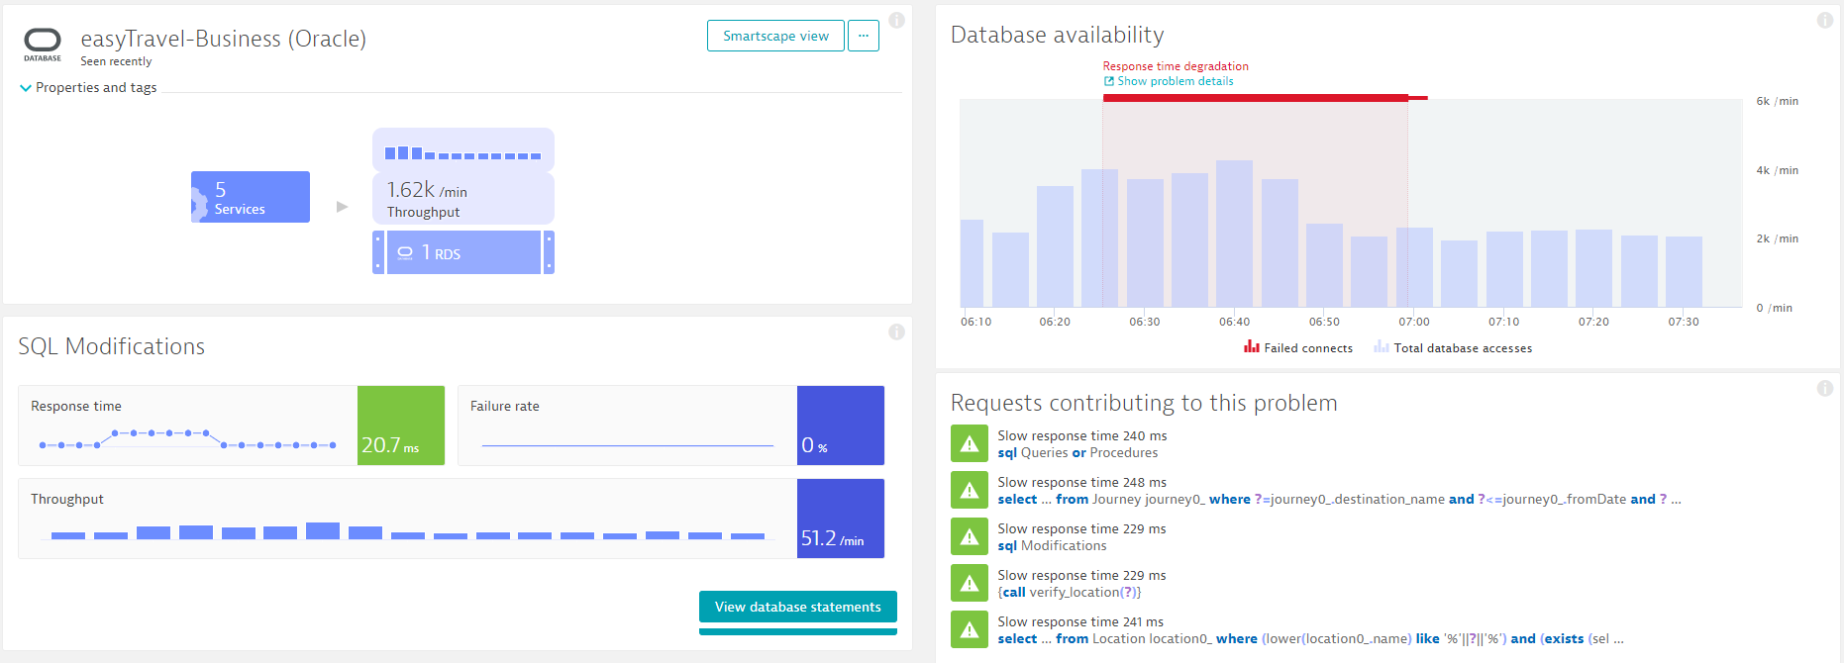Toggle Failed connects legend
1844x663 pixels.
point(1298,347)
